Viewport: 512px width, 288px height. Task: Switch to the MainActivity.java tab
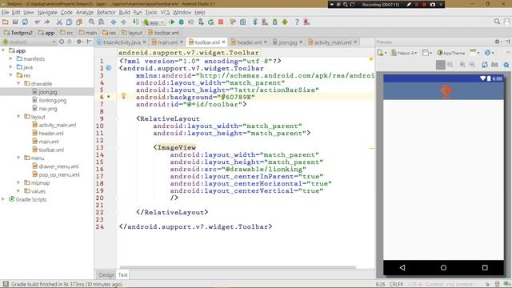tap(122, 42)
